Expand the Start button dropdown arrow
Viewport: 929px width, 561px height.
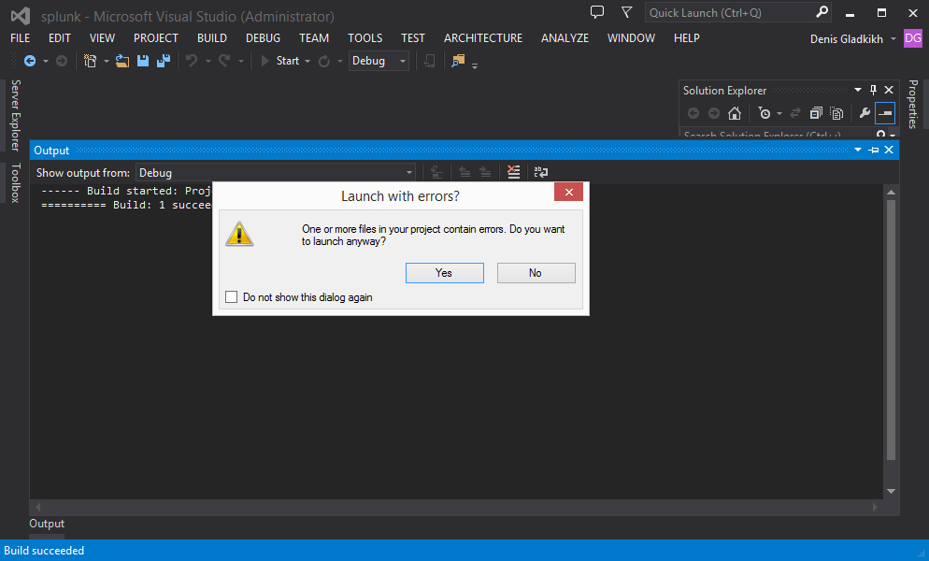click(x=307, y=61)
